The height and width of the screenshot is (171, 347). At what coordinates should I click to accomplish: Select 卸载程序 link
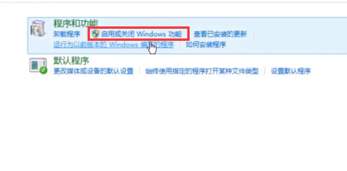coord(67,34)
